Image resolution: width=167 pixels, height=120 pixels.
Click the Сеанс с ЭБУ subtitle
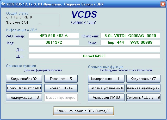click(83, 22)
